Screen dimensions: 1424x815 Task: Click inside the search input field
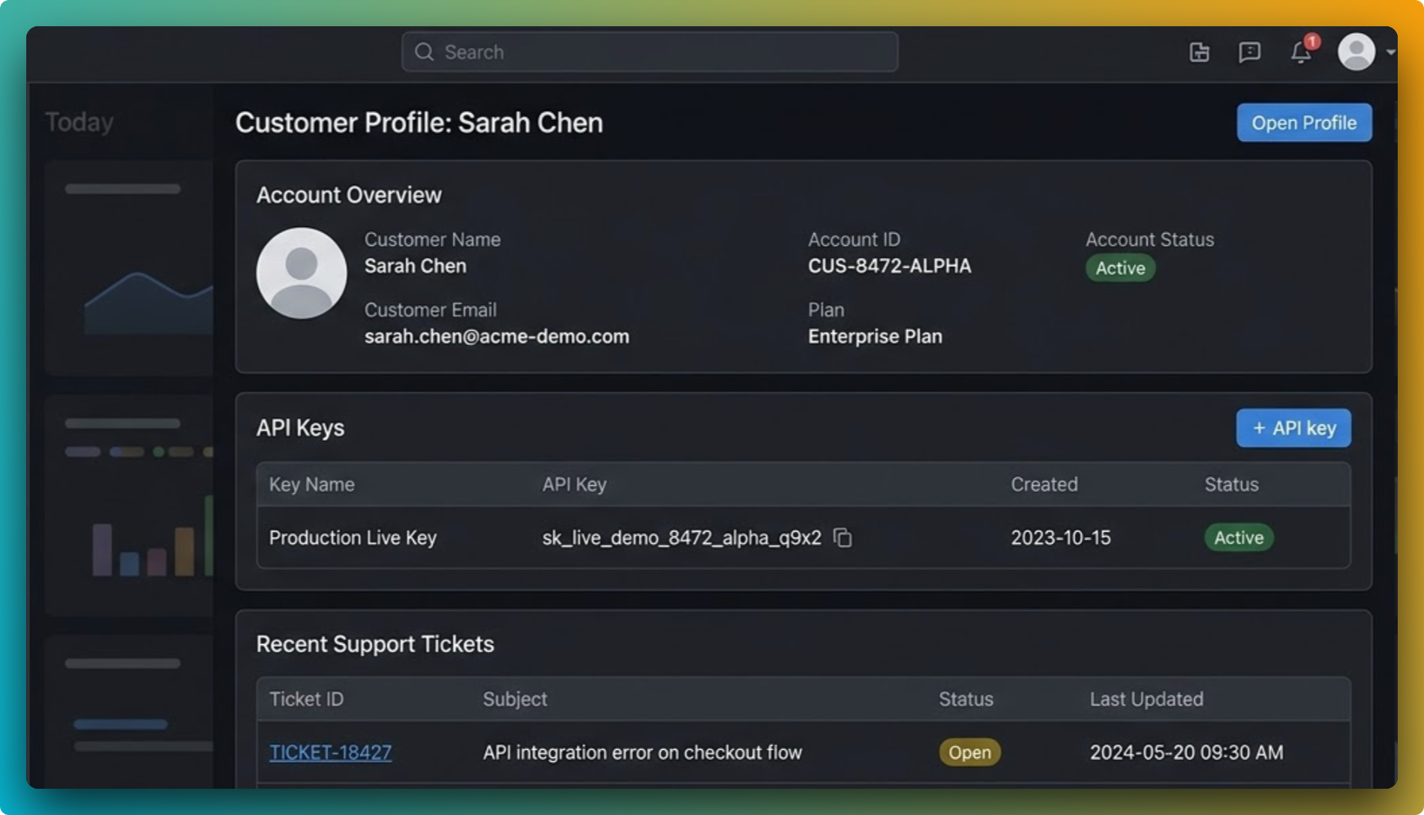pos(649,52)
